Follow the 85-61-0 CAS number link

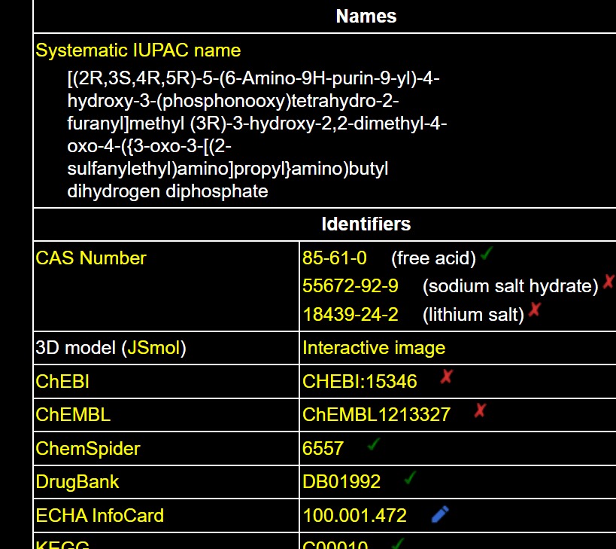(x=334, y=258)
